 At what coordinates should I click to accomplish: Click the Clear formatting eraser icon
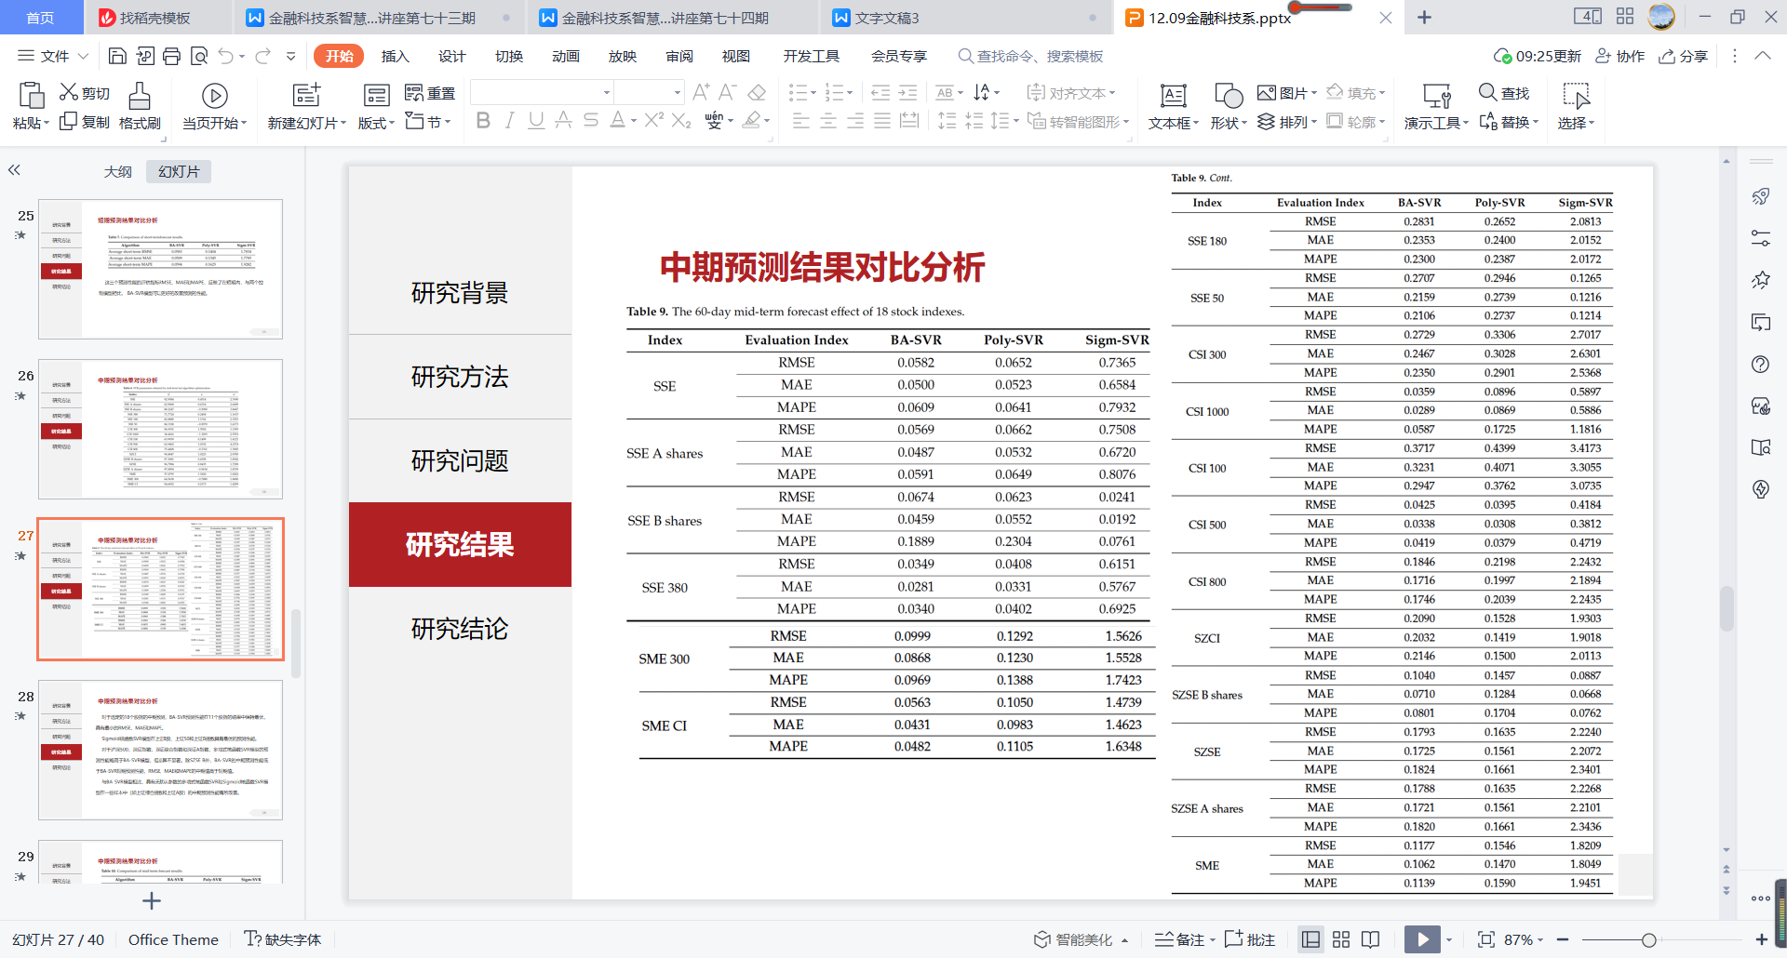(x=757, y=92)
